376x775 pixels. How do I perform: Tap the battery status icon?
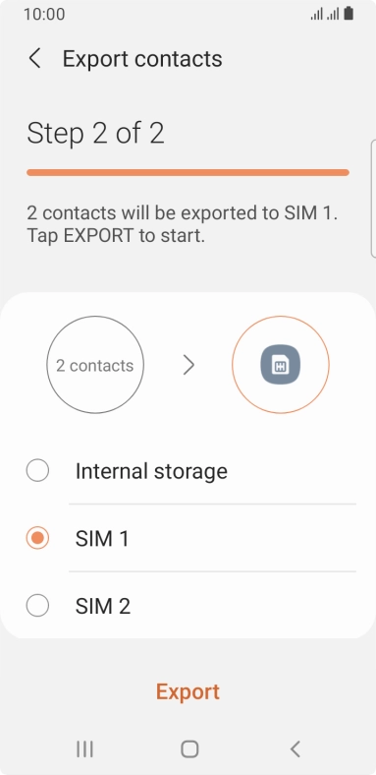(349, 14)
